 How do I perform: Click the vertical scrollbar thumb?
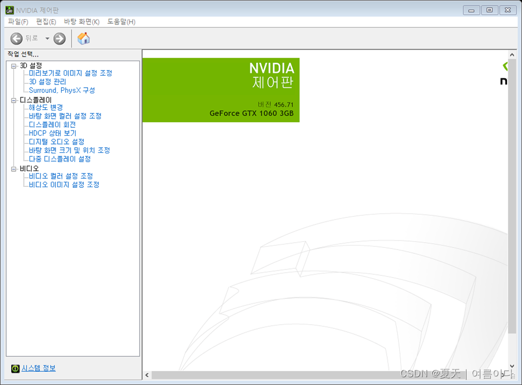(512, 197)
